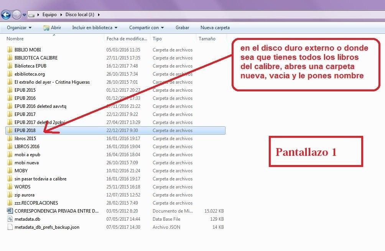Create a Nueva carpeta
This screenshot has height=251, width=385.
215,28
